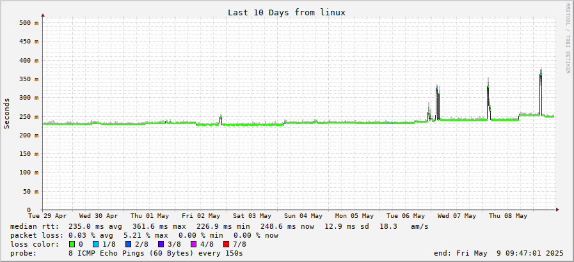Click the 'loss color:' legend label

35,244
